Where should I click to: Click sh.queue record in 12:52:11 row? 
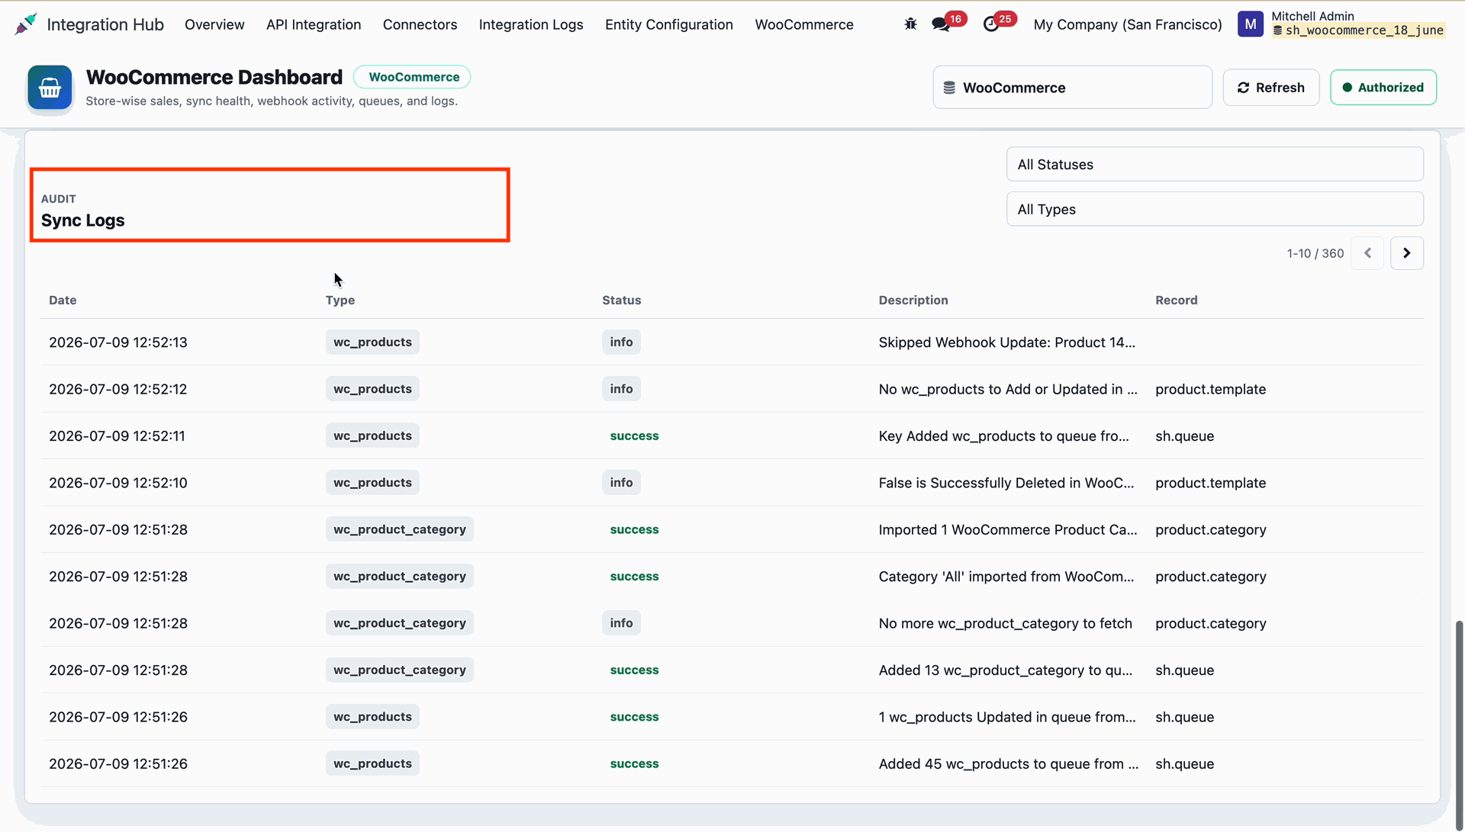click(1184, 436)
